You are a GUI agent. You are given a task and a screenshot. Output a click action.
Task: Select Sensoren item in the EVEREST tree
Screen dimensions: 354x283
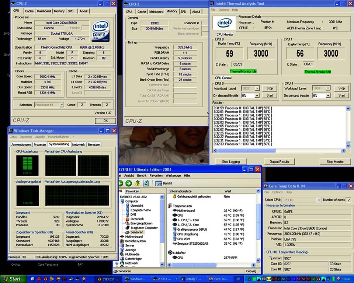[x=136, y=232]
